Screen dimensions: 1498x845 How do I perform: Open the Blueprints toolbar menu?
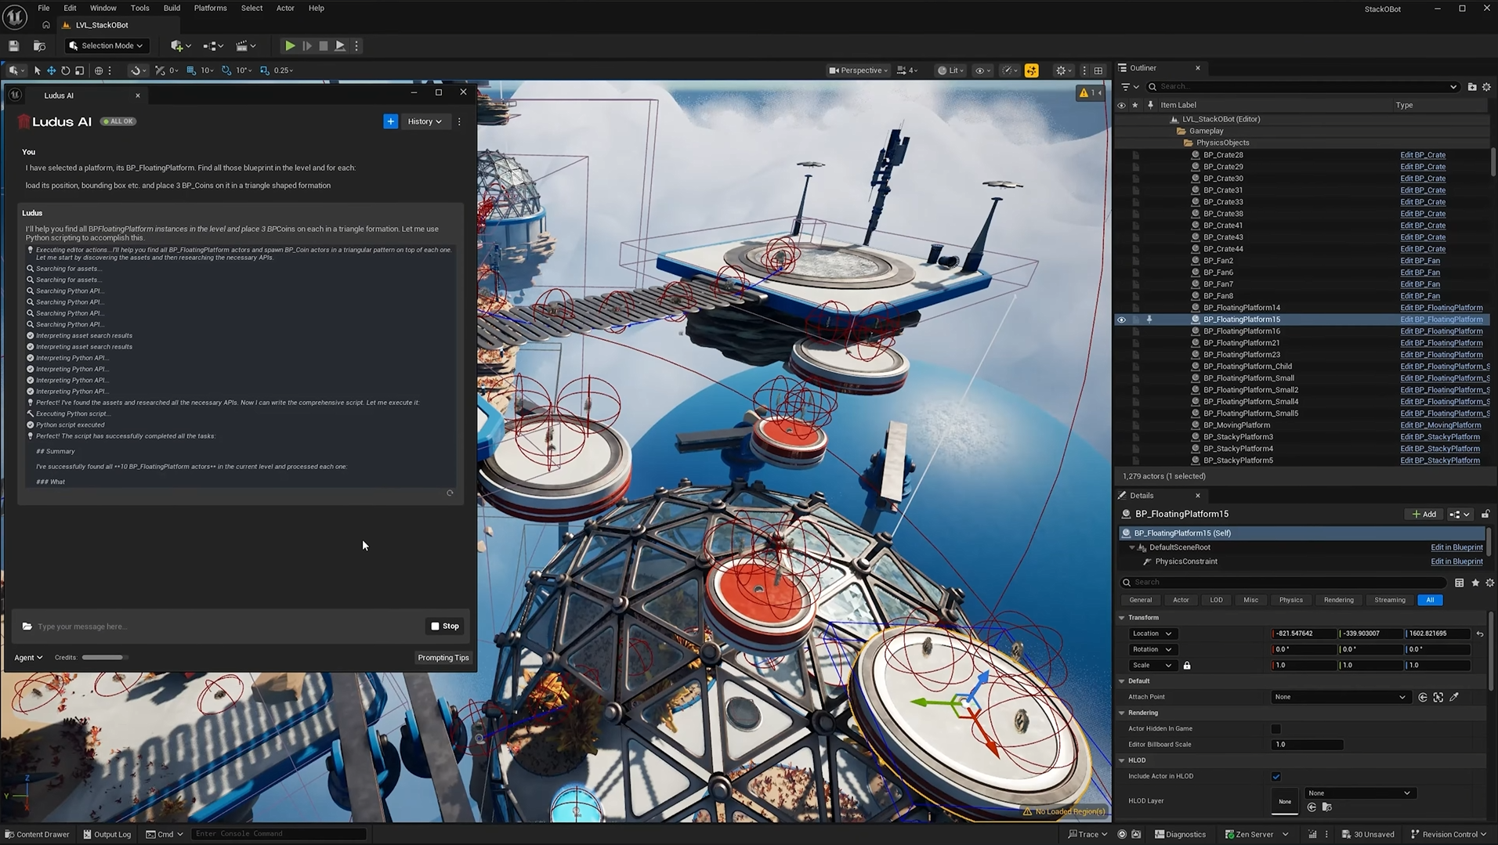tap(212, 45)
